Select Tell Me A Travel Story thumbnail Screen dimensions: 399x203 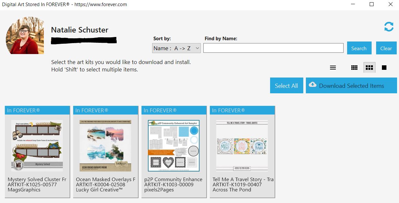pyautogui.click(x=242, y=146)
